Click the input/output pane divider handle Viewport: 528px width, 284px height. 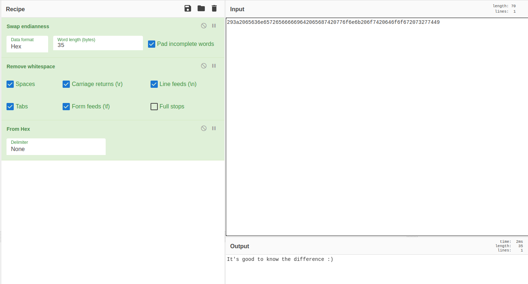click(x=412, y=237)
